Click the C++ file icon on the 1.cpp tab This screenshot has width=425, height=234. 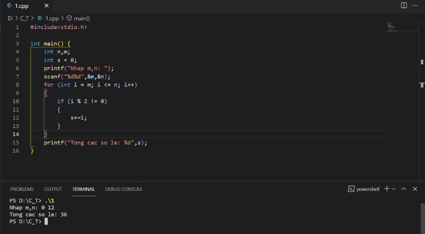coord(10,5)
